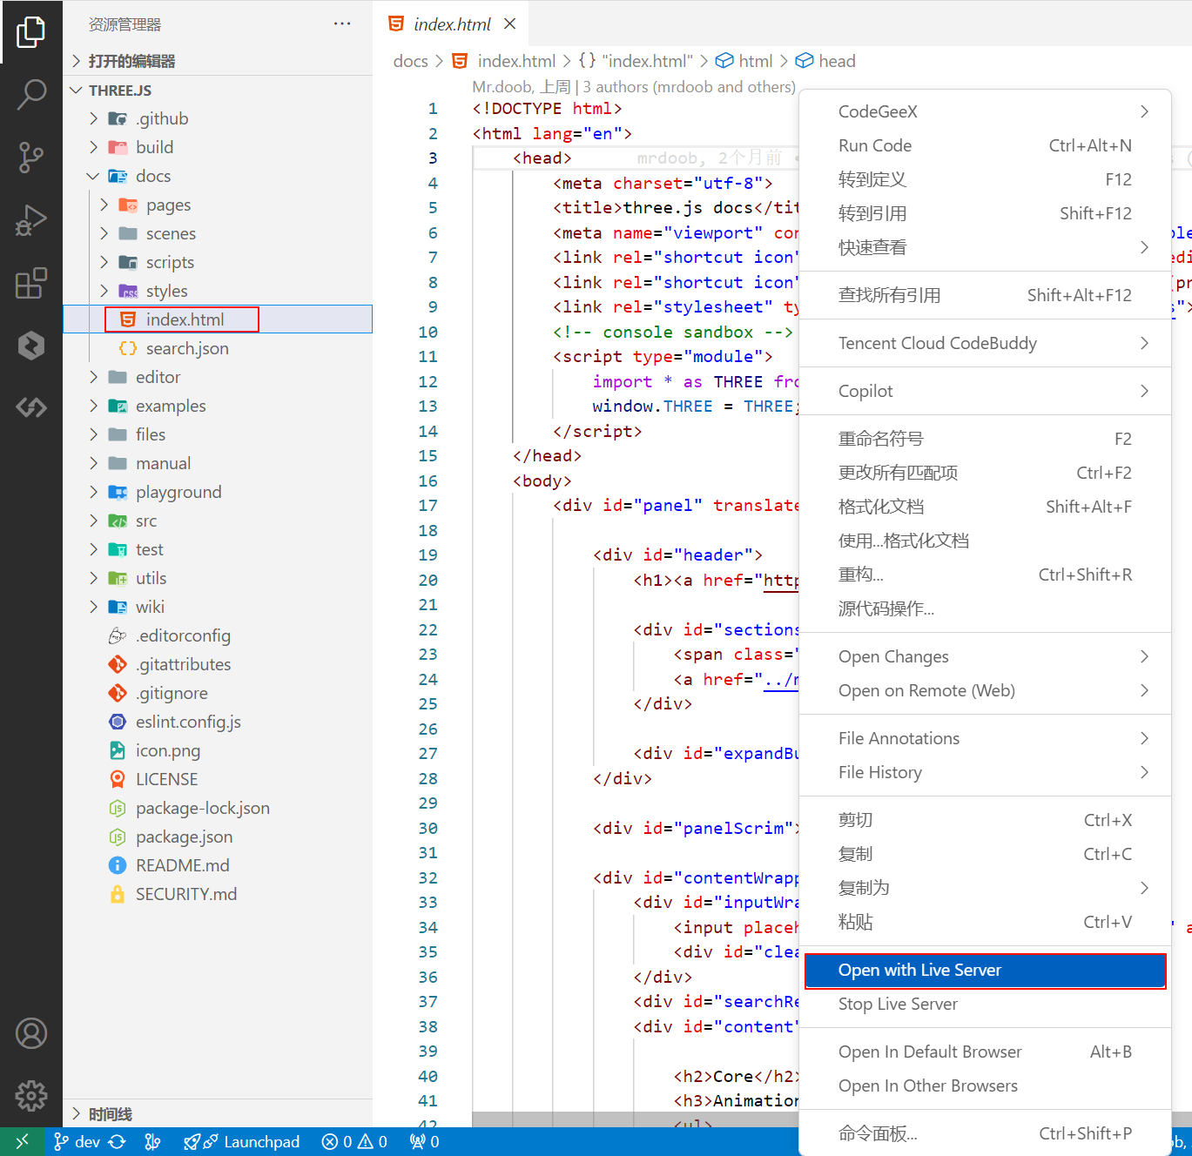The image size is (1192, 1156).
Task: Open the Search view icon
Action: click(x=31, y=94)
